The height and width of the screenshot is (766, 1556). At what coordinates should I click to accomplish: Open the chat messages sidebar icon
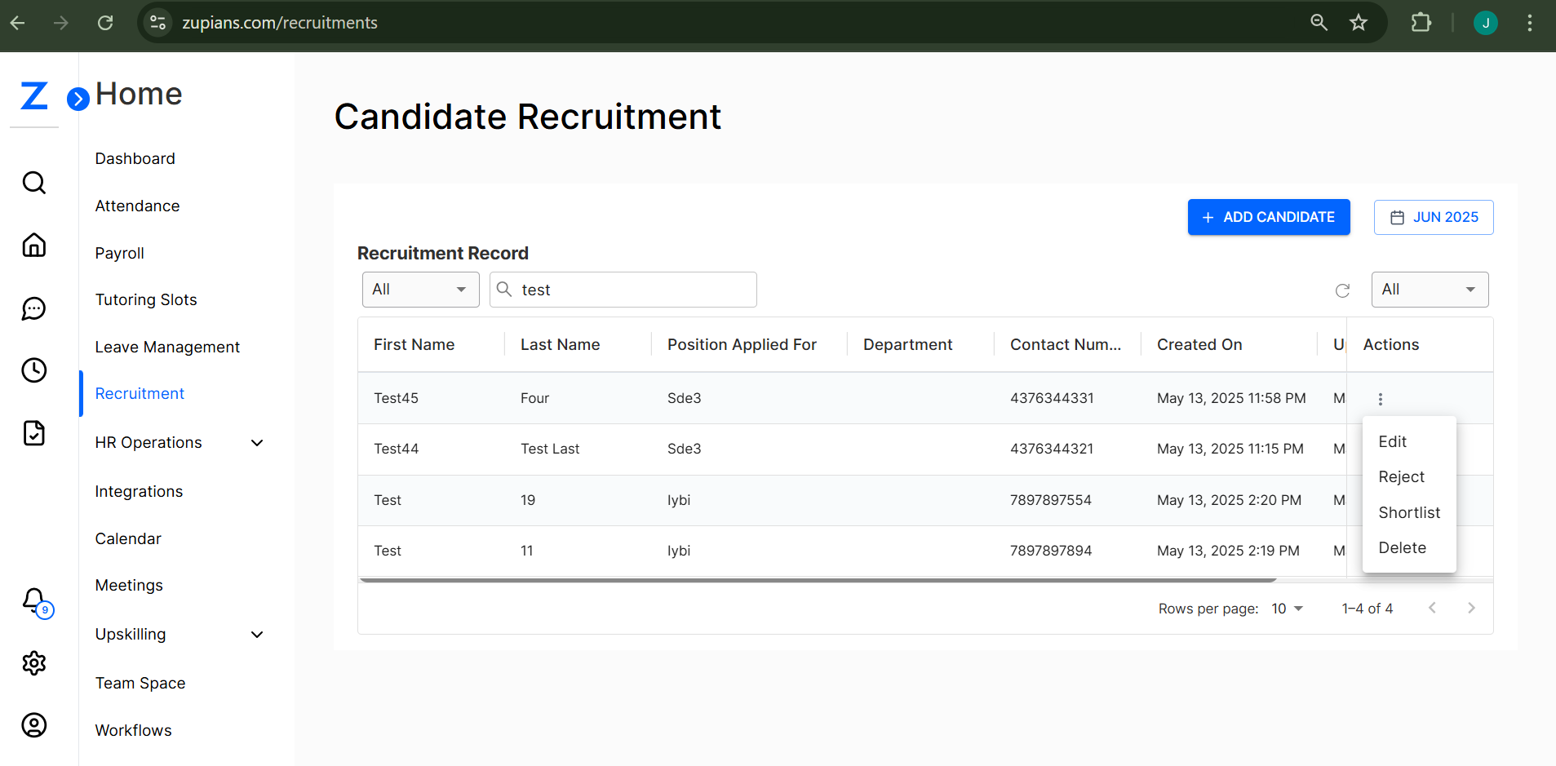tap(33, 308)
